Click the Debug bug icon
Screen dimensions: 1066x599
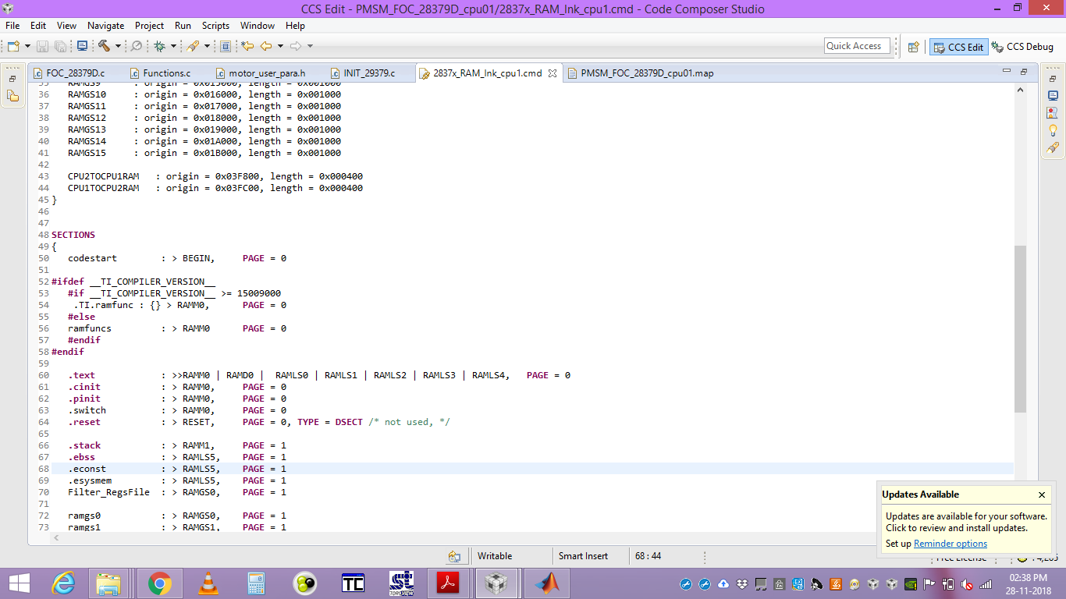point(159,46)
